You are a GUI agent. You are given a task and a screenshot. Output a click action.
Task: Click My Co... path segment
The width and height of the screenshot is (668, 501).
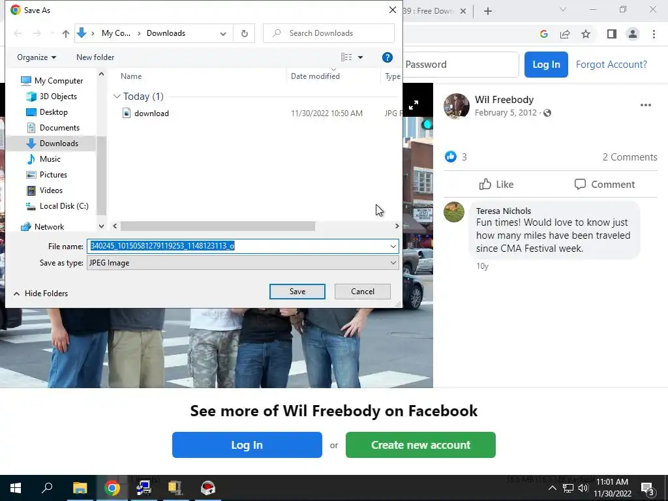click(116, 33)
